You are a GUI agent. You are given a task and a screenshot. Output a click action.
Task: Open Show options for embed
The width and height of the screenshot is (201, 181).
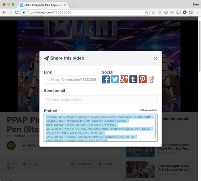tap(148, 110)
